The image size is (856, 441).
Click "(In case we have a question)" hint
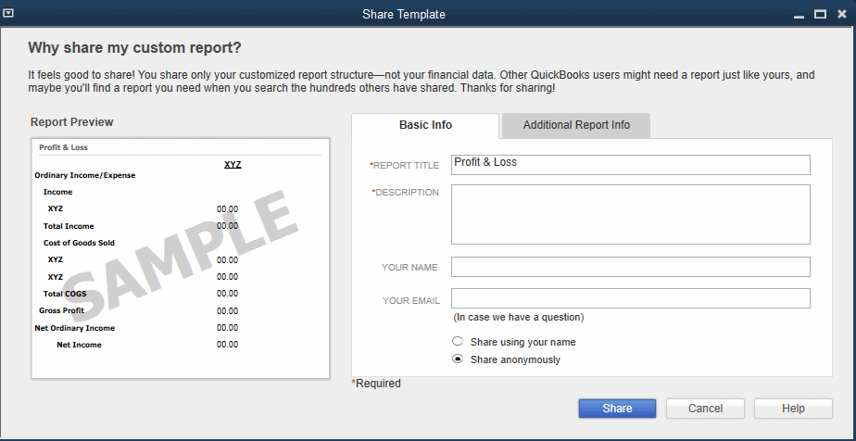click(x=519, y=317)
